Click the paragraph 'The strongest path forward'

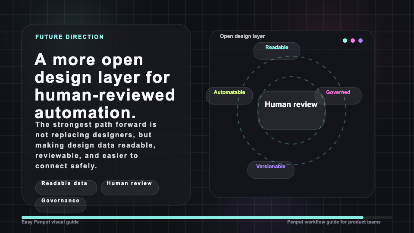pyautogui.click(x=96, y=145)
